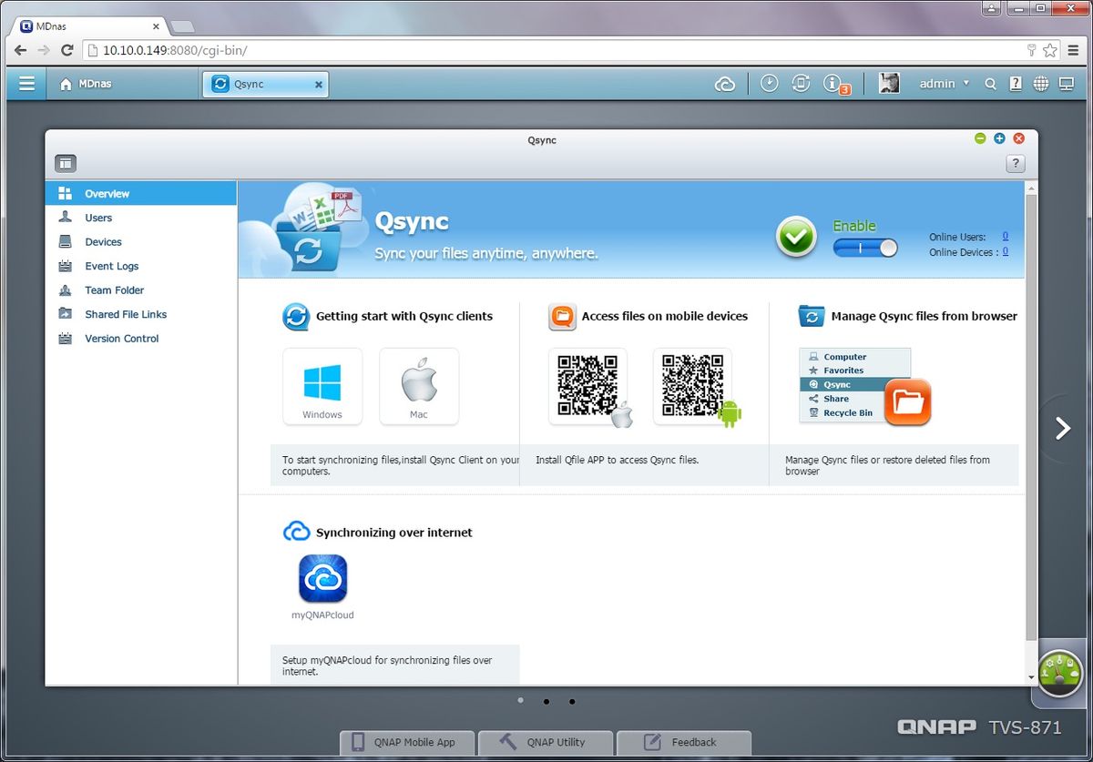The width and height of the screenshot is (1093, 762).
Task: Download the Windows Qsync client
Action: pos(322,387)
